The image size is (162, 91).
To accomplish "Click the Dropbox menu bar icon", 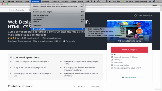I will point(88,1).
